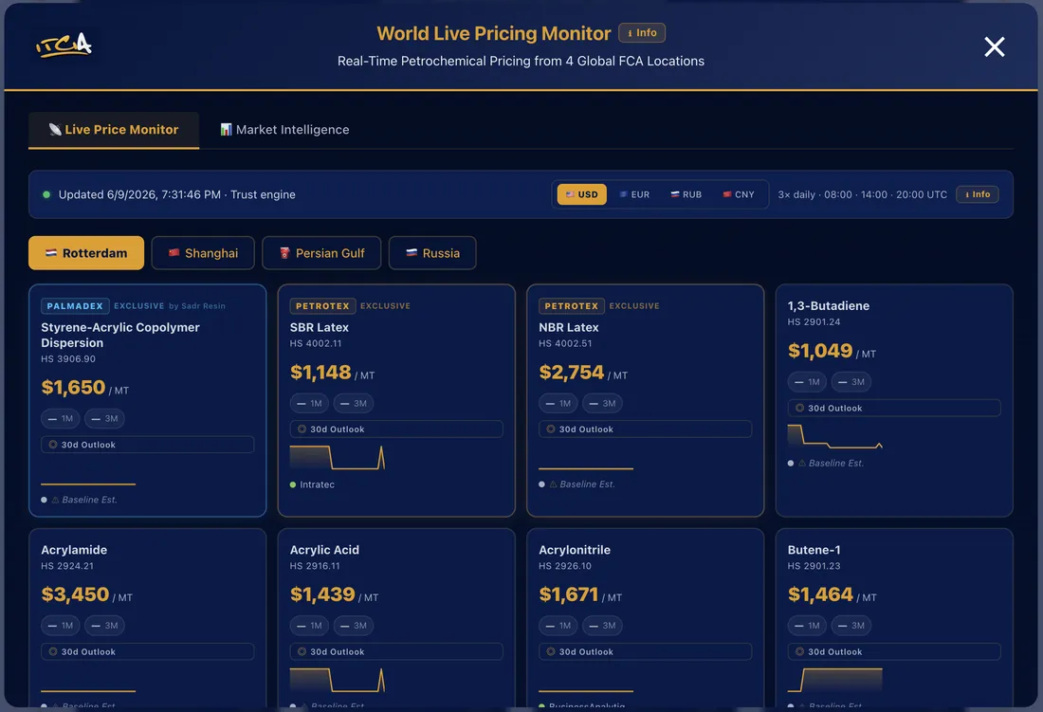The height and width of the screenshot is (712, 1043).
Task: Click PETROTEX badge on NBR Latex card
Action: (x=572, y=306)
